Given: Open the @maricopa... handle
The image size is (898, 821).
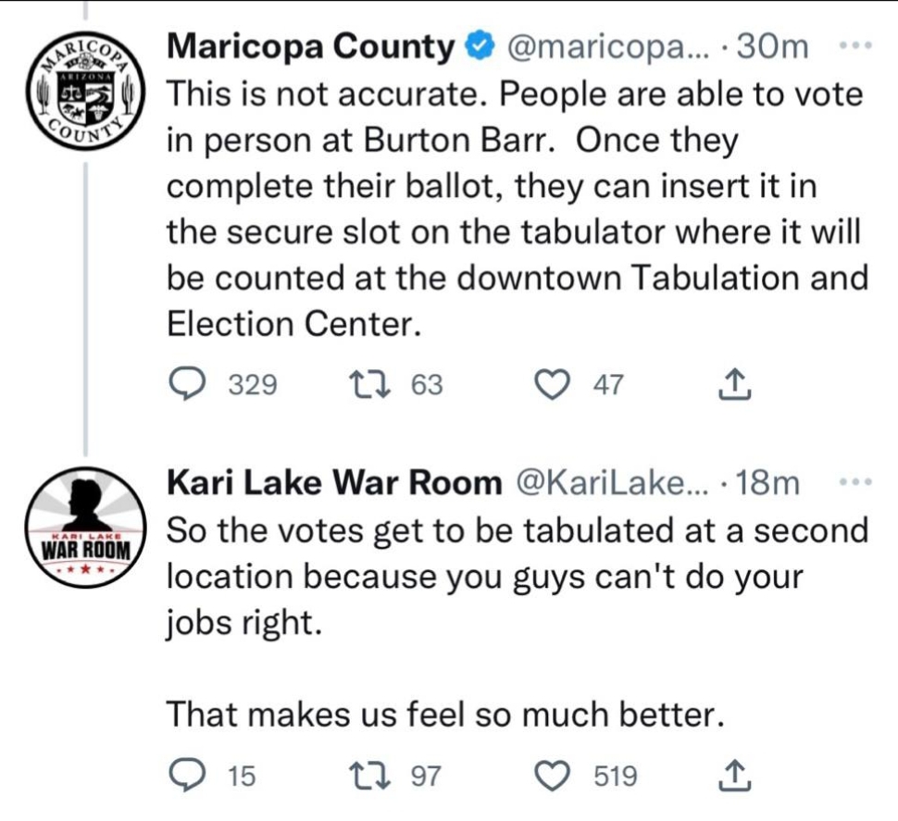Looking at the screenshot, I should coord(607,47).
